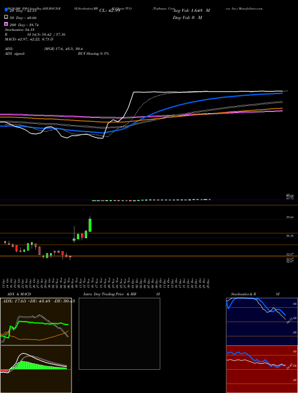
Task: Click the 'ADX signal:' label
Action: (15, 54)
